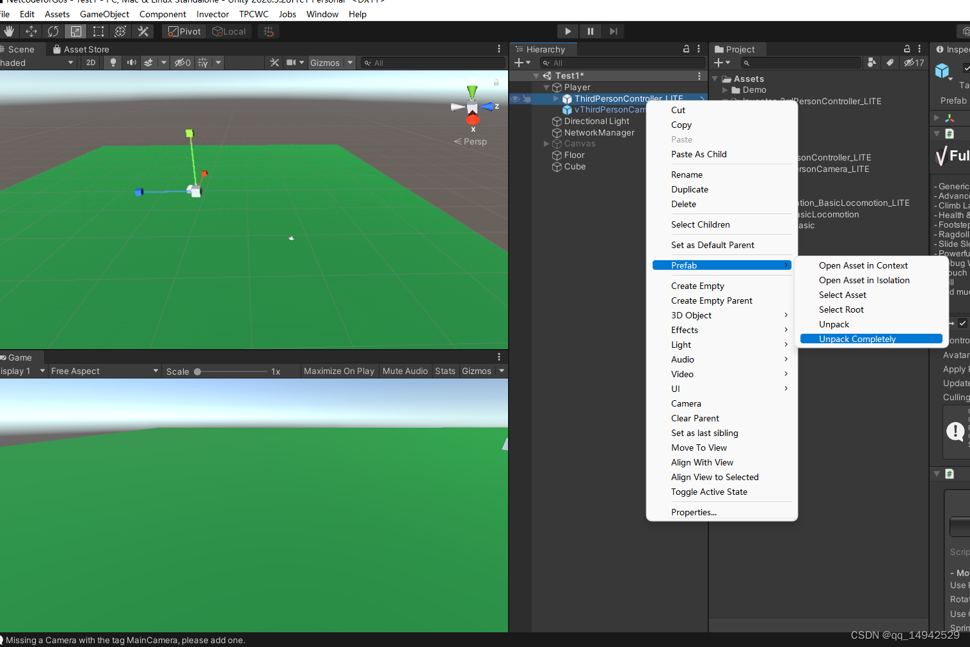Image resolution: width=970 pixels, height=647 pixels.
Task: Select the Rotate tool
Action: click(53, 31)
